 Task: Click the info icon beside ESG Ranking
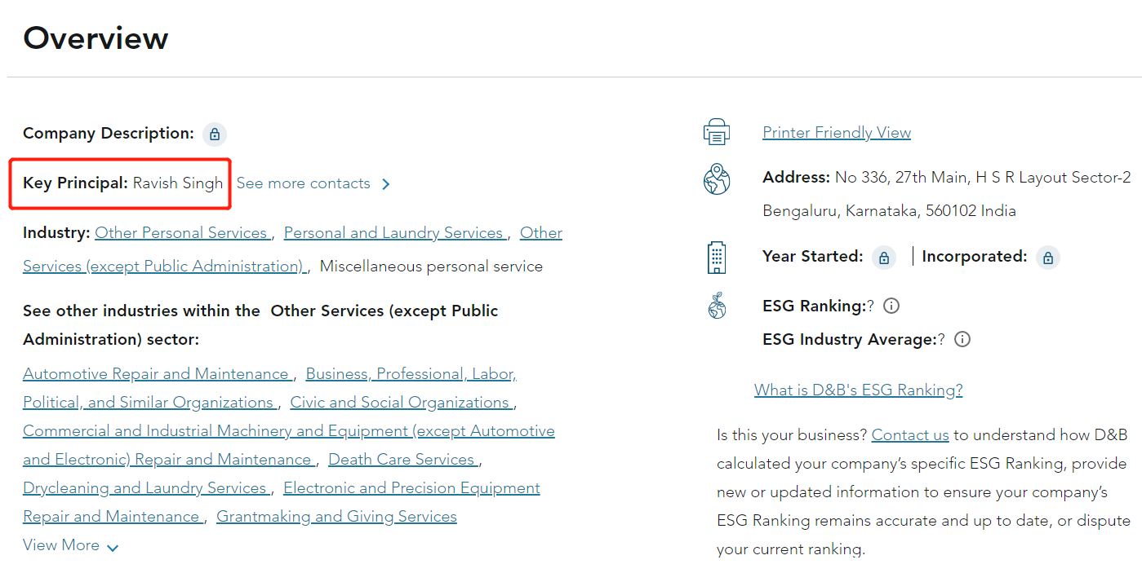tap(891, 306)
